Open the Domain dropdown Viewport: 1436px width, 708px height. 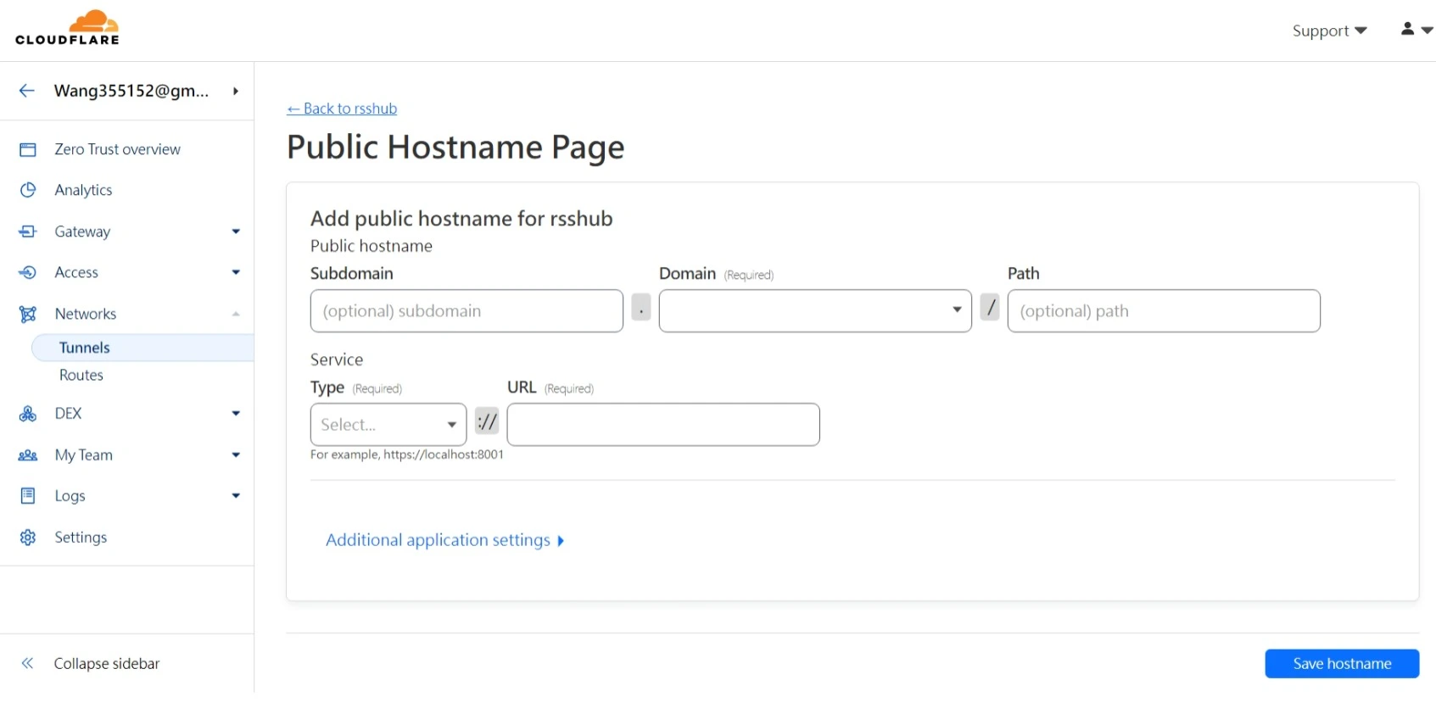click(815, 311)
